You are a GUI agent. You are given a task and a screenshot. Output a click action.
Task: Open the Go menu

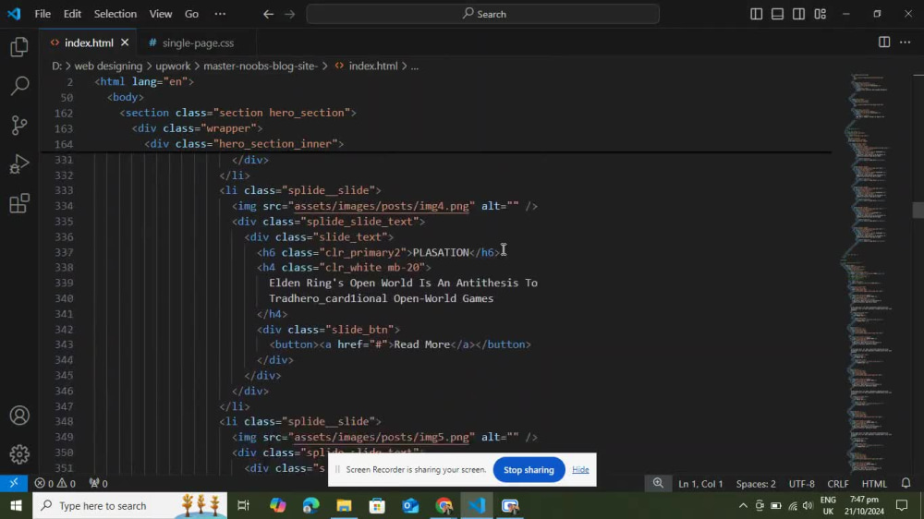click(x=191, y=14)
